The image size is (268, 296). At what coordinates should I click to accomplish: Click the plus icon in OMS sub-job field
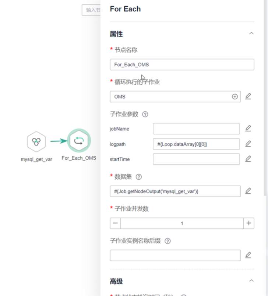click(235, 96)
